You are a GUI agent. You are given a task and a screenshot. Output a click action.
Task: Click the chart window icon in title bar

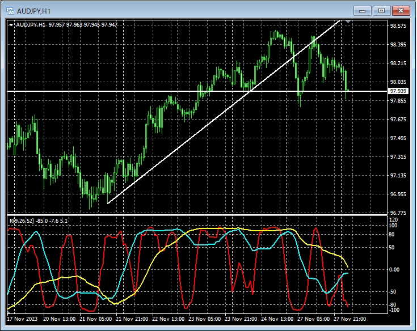click(x=10, y=11)
